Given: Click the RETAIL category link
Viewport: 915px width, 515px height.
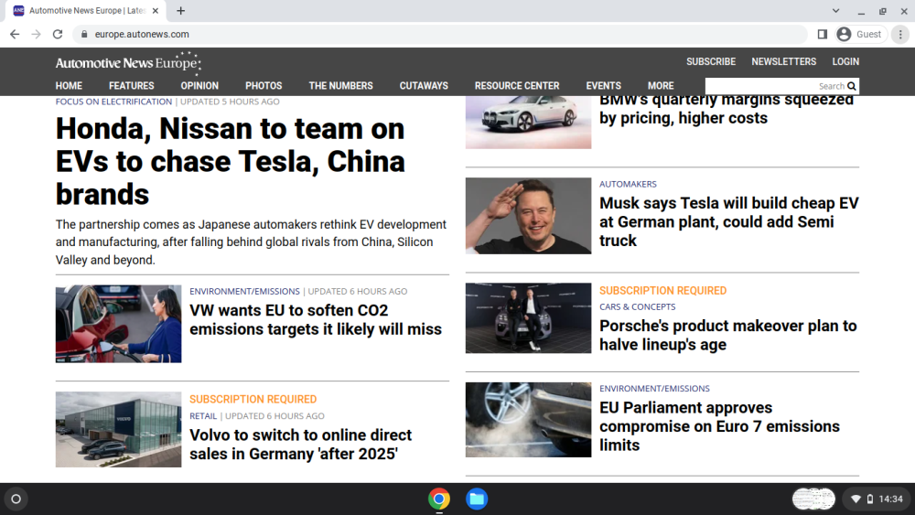Looking at the screenshot, I should (203, 416).
